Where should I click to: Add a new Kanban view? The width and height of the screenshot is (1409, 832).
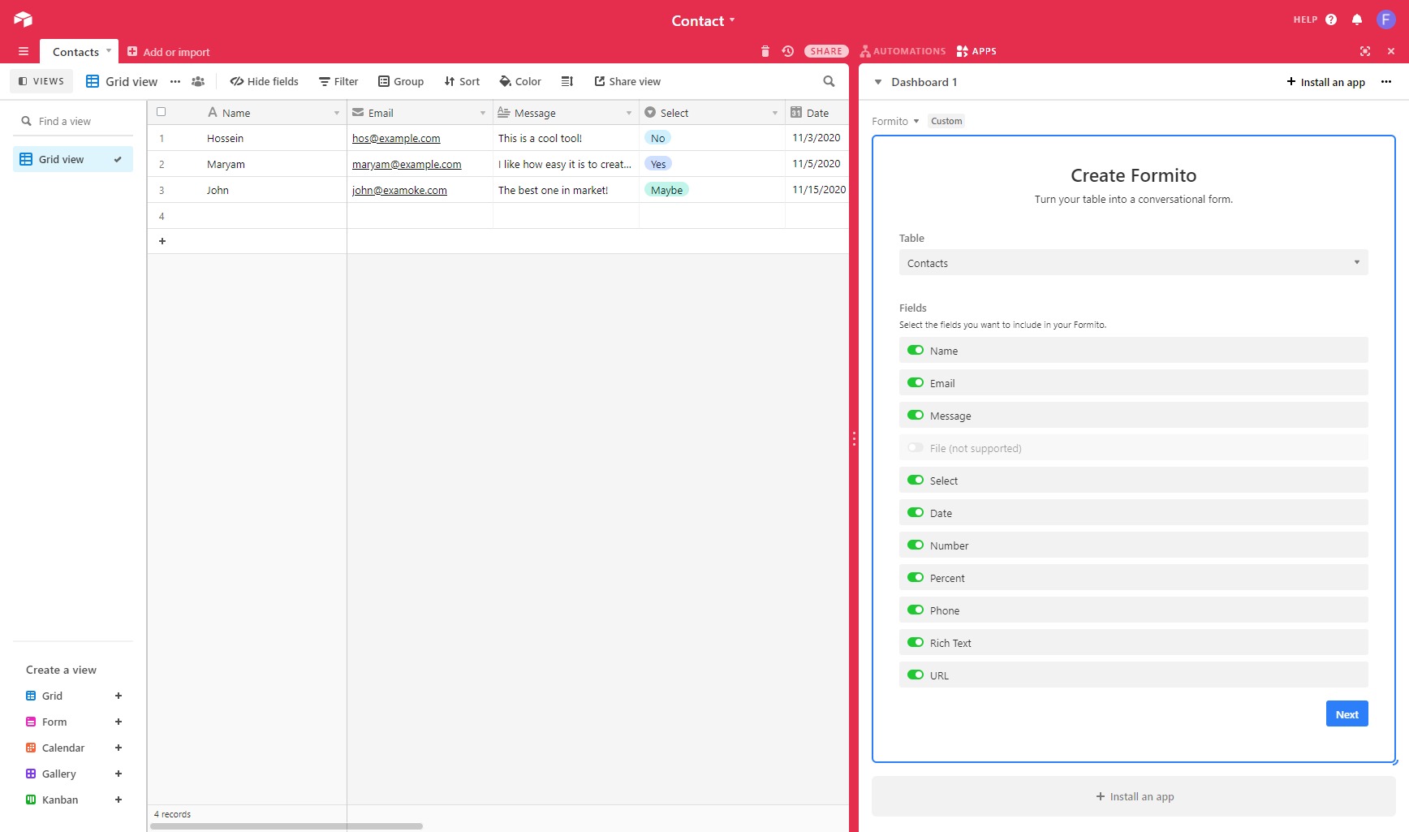(x=118, y=800)
